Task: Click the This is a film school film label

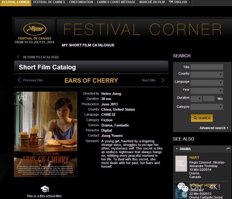Action: click(44, 196)
